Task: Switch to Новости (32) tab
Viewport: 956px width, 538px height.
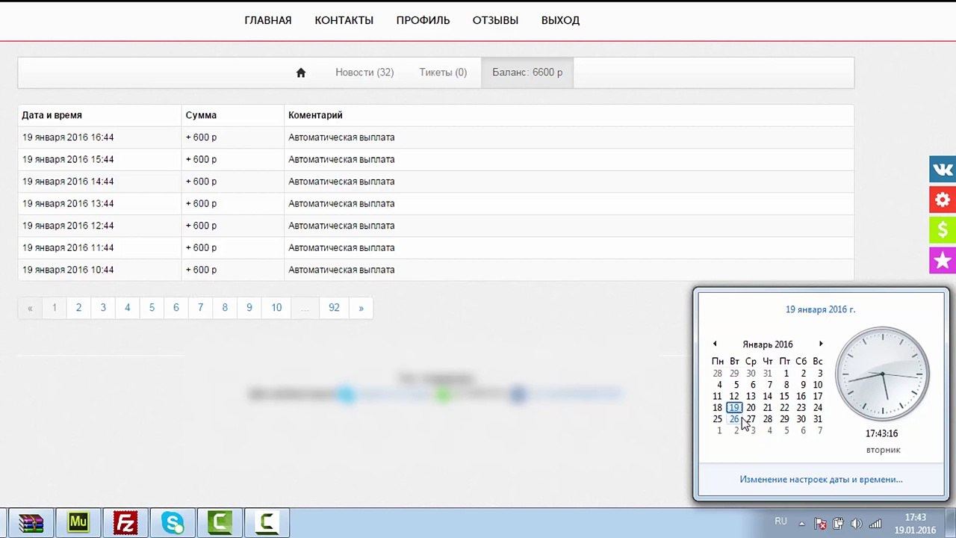Action: pyautogui.click(x=364, y=72)
